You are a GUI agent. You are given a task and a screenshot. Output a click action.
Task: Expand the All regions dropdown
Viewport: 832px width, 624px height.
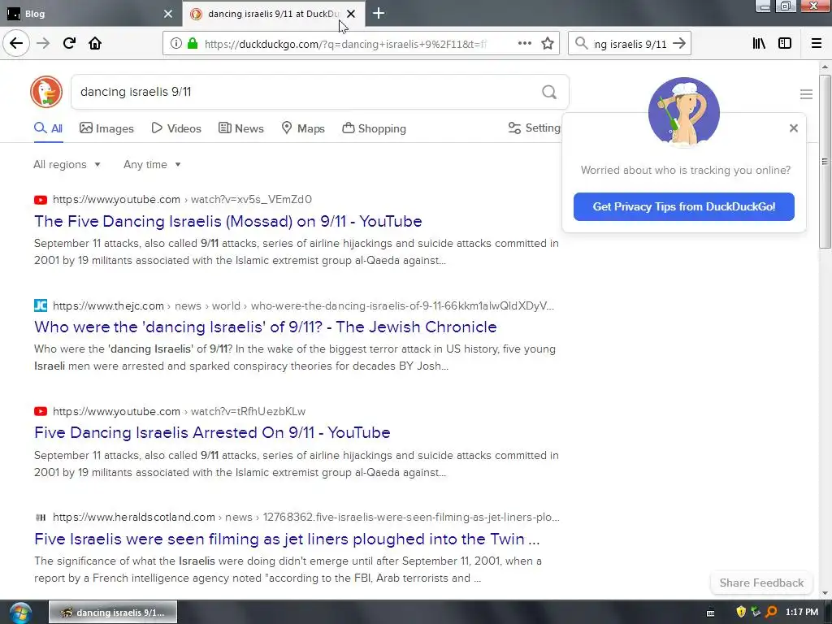coord(67,164)
